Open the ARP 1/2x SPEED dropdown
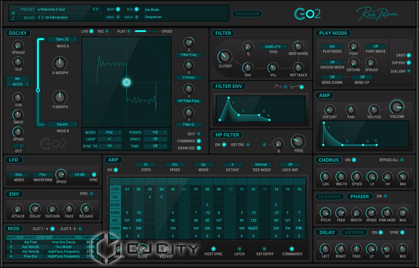Image resolution: width=419 pixels, height=268 pixels. pyautogui.click(x=174, y=165)
